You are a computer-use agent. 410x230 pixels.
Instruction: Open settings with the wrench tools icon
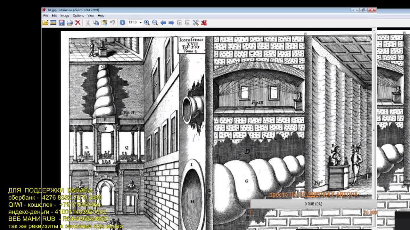[x=196, y=23]
